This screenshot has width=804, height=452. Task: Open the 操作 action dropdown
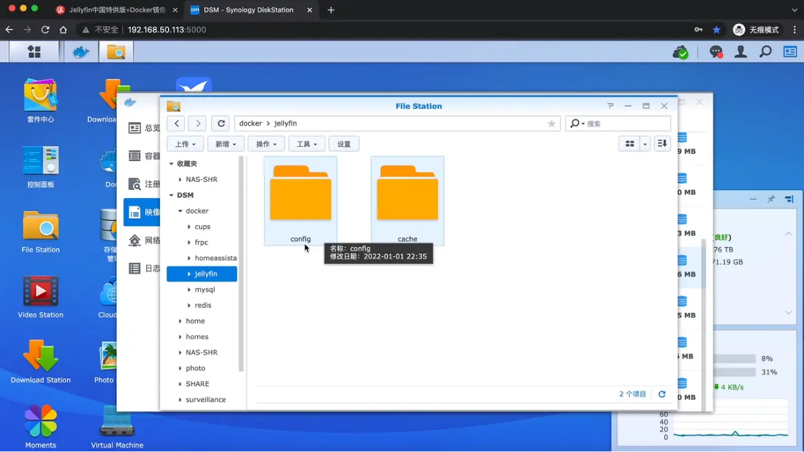[x=266, y=144]
